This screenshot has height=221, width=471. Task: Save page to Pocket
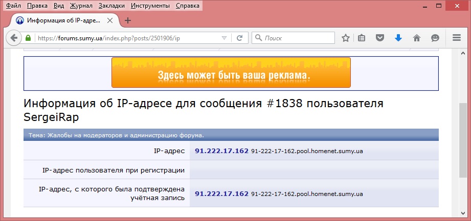[x=380, y=38]
